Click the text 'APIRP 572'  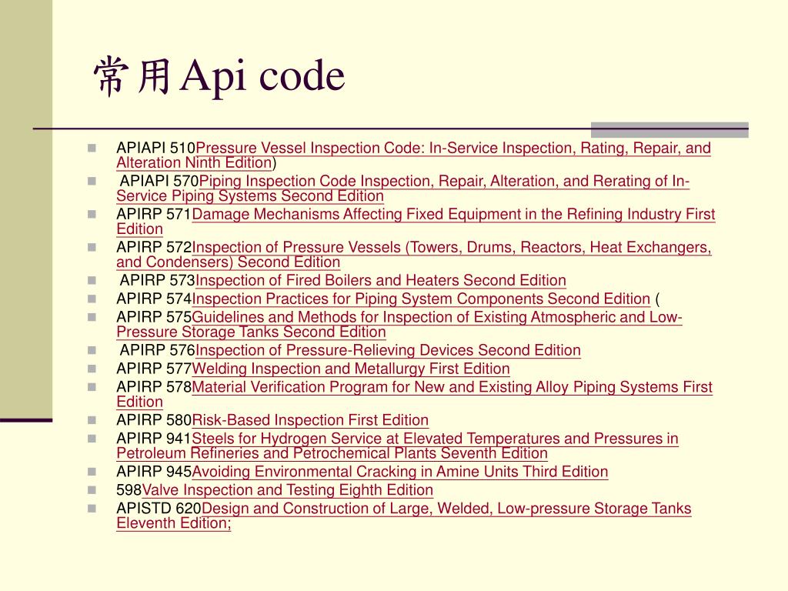coord(154,248)
